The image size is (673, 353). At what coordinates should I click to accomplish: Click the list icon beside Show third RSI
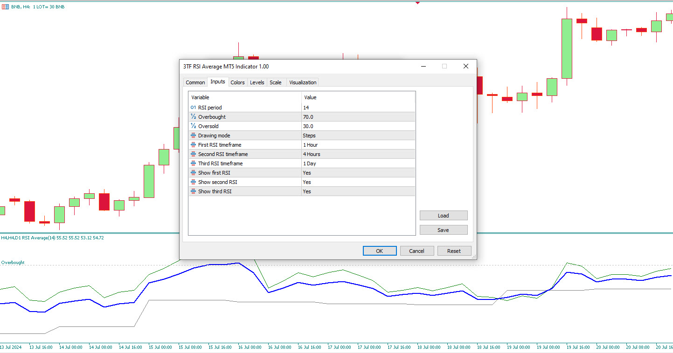193,191
